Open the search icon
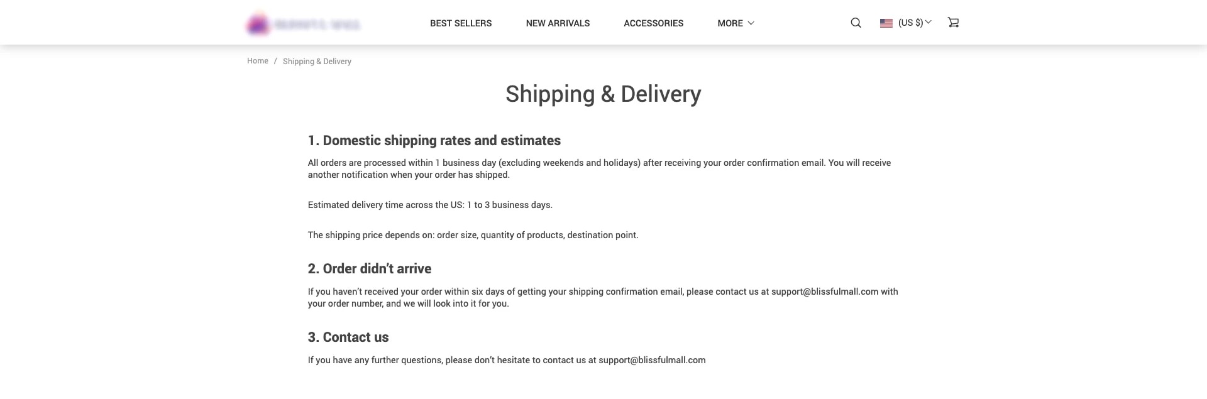1207x399 pixels. (x=855, y=22)
